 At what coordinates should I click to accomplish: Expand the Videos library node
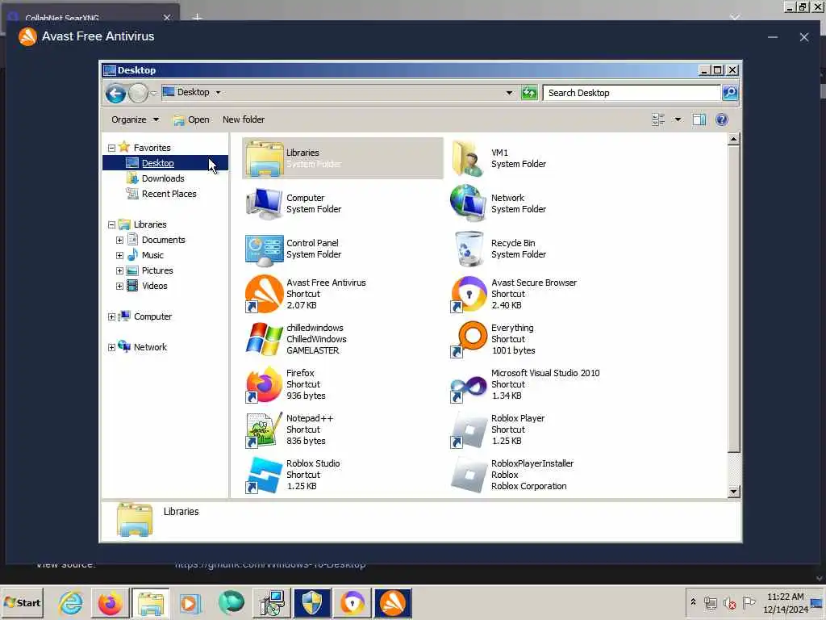tap(119, 287)
